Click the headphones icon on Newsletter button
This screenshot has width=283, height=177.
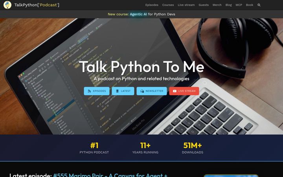tap(142, 91)
